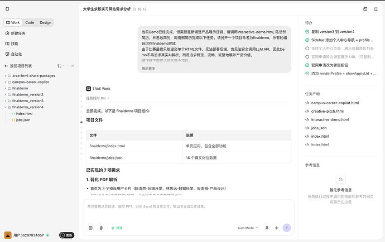Click 展示更多 to expand the message
The height and width of the screenshot is (242, 385).
148,69
